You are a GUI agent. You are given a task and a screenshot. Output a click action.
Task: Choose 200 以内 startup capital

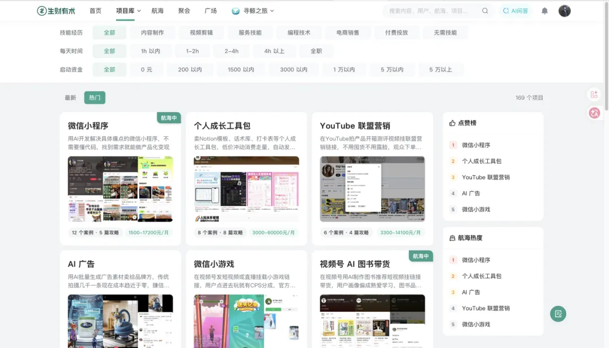190,69
